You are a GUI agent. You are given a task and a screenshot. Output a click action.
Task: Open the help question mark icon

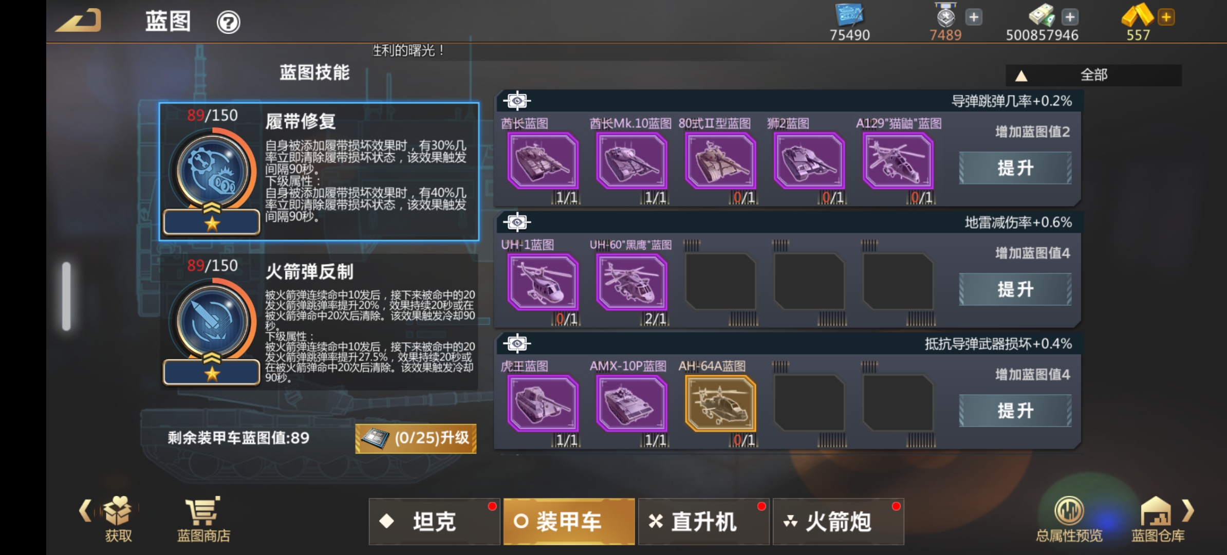coord(228,23)
